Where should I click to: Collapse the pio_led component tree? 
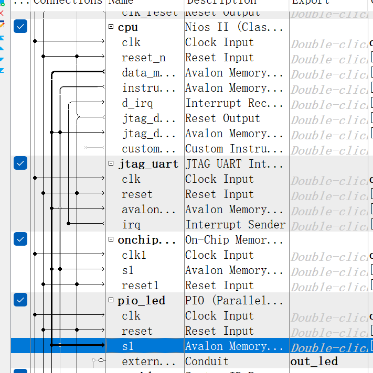111,300
